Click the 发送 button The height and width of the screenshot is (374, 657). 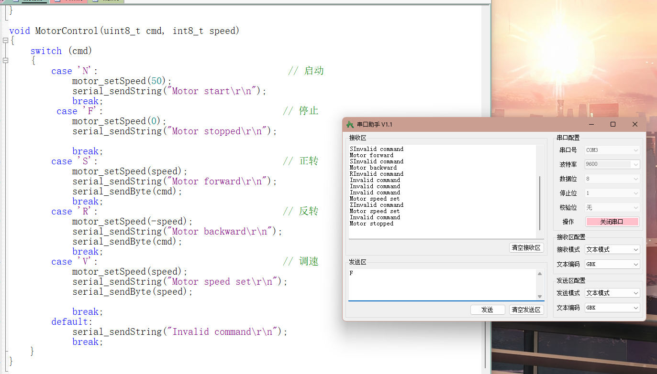[488, 310]
